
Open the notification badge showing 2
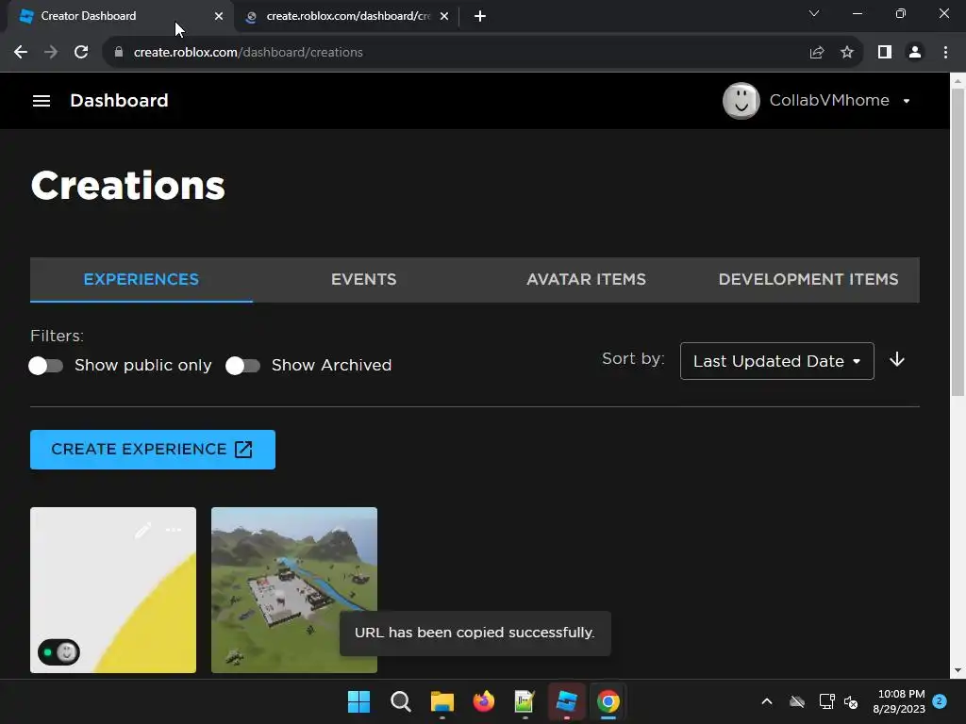pyautogui.click(x=940, y=700)
